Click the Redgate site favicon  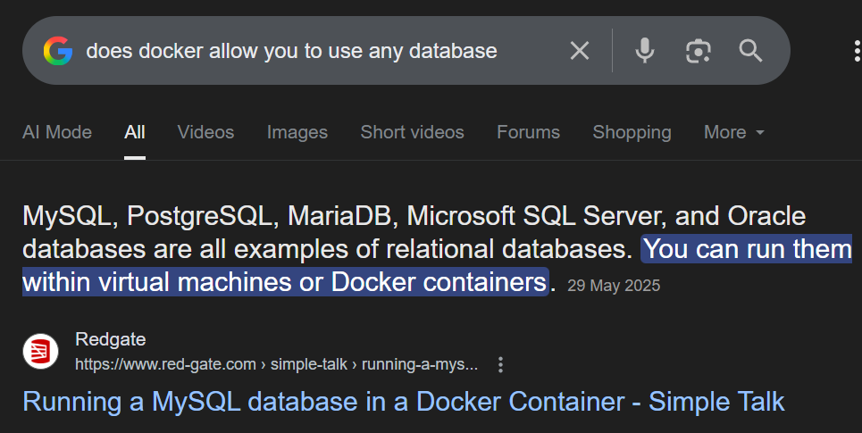click(41, 352)
